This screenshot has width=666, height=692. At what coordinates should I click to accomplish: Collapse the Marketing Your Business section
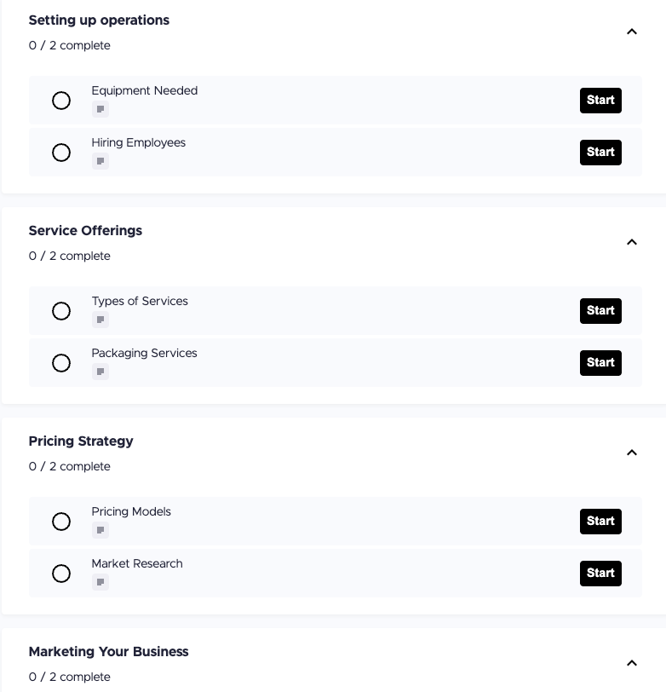tap(632, 663)
